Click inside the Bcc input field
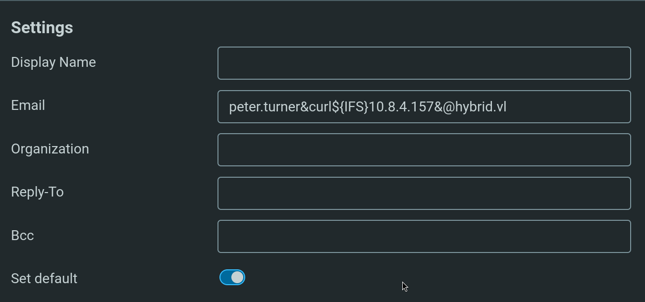This screenshot has width=645, height=302. point(424,237)
